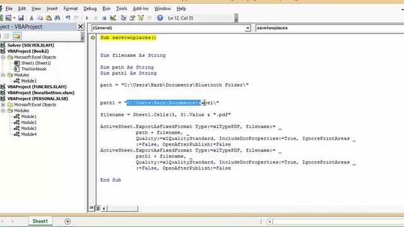Open the File menu

tap(9, 8)
